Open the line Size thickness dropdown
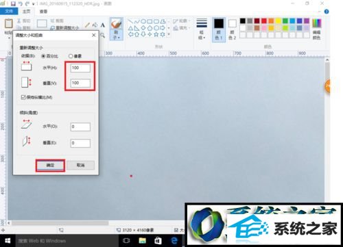Image resolution: width=343 pixels, height=247 pixels. 202,29
